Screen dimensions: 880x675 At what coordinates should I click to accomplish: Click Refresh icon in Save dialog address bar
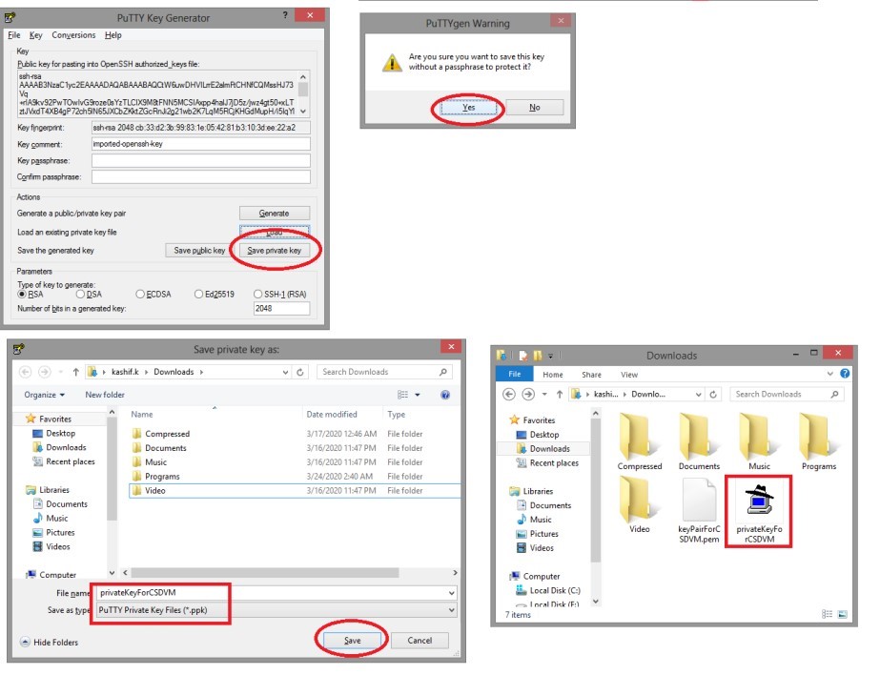pos(300,372)
